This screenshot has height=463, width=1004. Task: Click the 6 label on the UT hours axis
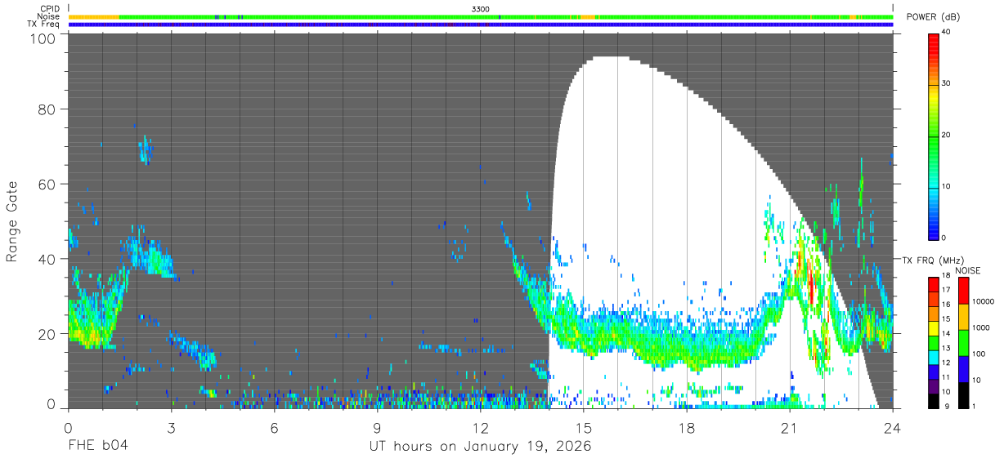click(275, 427)
